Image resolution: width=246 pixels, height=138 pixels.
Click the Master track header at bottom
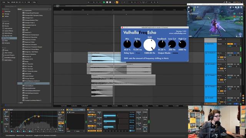(x=210, y=104)
